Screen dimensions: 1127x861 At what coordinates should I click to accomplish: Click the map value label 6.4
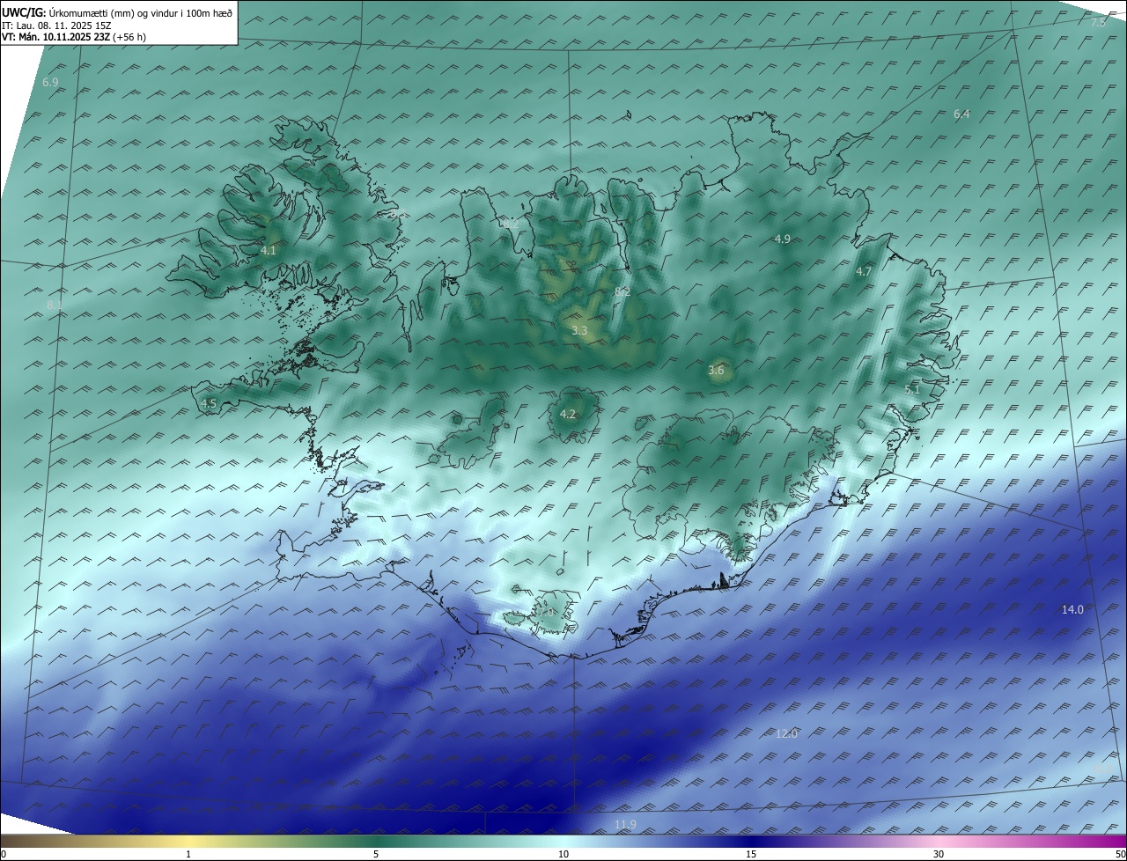pyautogui.click(x=961, y=114)
